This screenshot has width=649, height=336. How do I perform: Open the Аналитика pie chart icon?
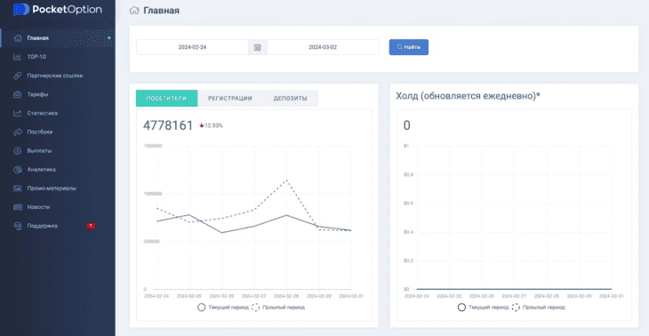click(x=18, y=169)
